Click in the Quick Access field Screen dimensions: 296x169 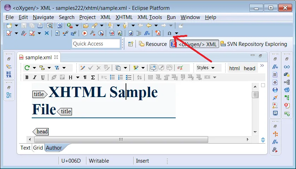[x=96, y=44]
